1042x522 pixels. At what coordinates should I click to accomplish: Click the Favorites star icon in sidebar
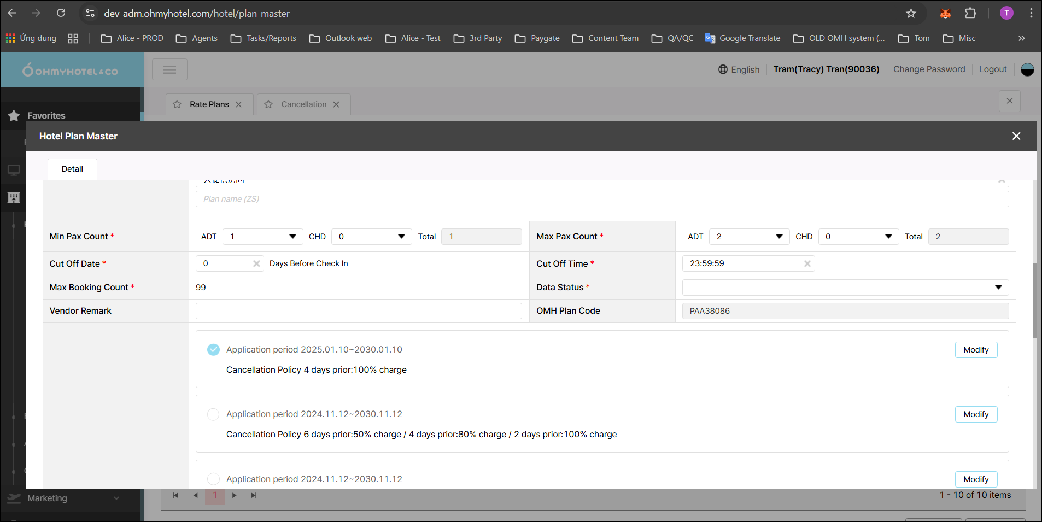coord(14,116)
